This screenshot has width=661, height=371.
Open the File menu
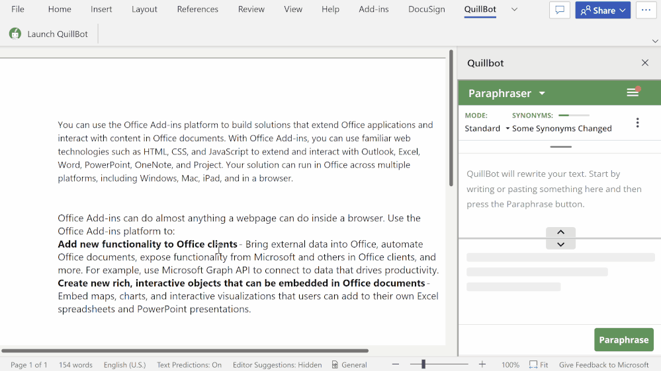18,9
